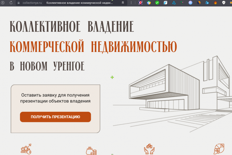This screenshot has width=232, height=155.
Task: Click heading text 'В НОВОМ УРЕНГОЕ'
Action: pos(47,66)
